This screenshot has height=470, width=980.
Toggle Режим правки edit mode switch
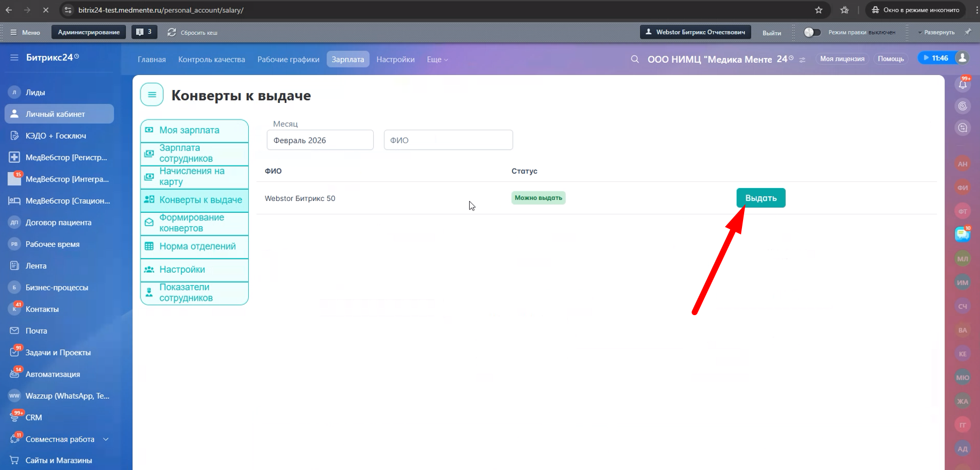pos(812,33)
